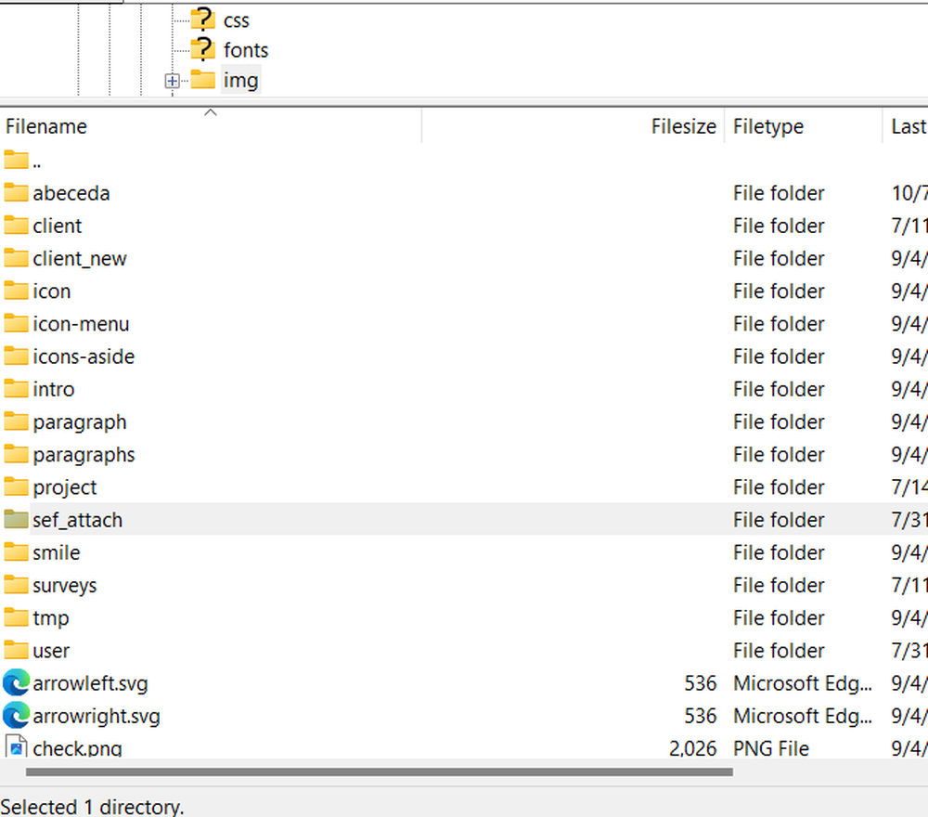Image resolution: width=928 pixels, height=817 pixels.
Task: Select the paragraphs folder entry
Action: pyautogui.click(x=84, y=455)
